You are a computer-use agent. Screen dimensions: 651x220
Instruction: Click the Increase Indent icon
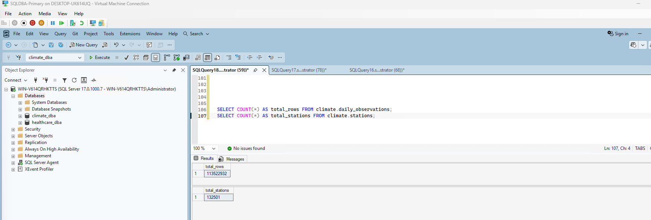coord(259,58)
